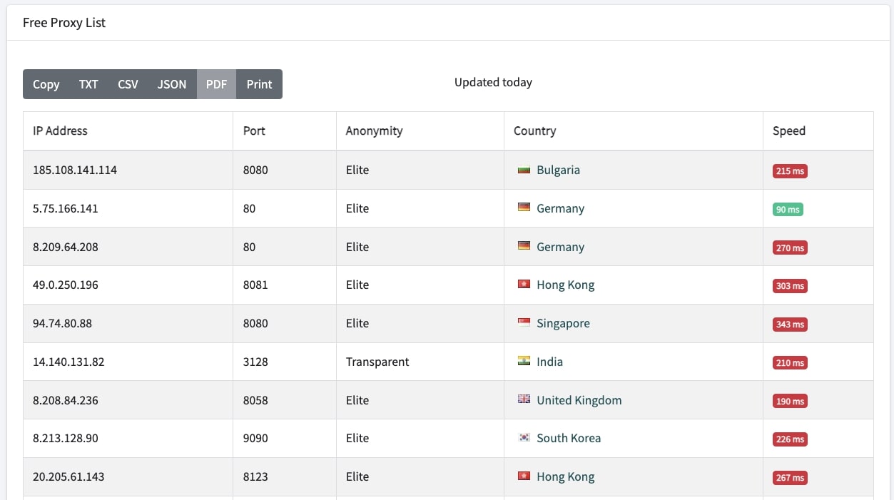Copy the proxy list to clipboard
Viewport: 894px width, 500px height.
coord(45,84)
